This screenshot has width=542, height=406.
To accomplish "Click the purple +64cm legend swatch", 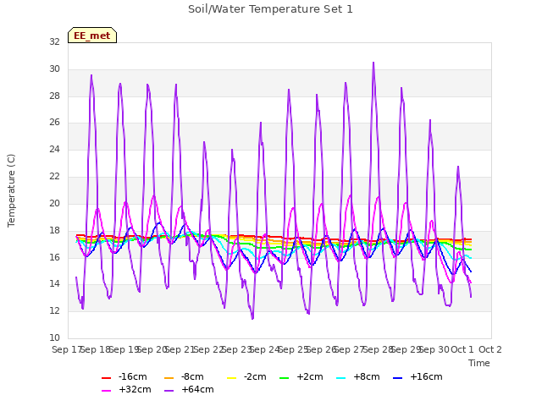I will pyautogui.click(x=169, y=391).
